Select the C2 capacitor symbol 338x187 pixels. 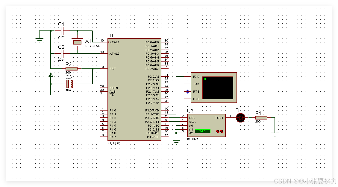pyautogui.click(x=62, y=53)
